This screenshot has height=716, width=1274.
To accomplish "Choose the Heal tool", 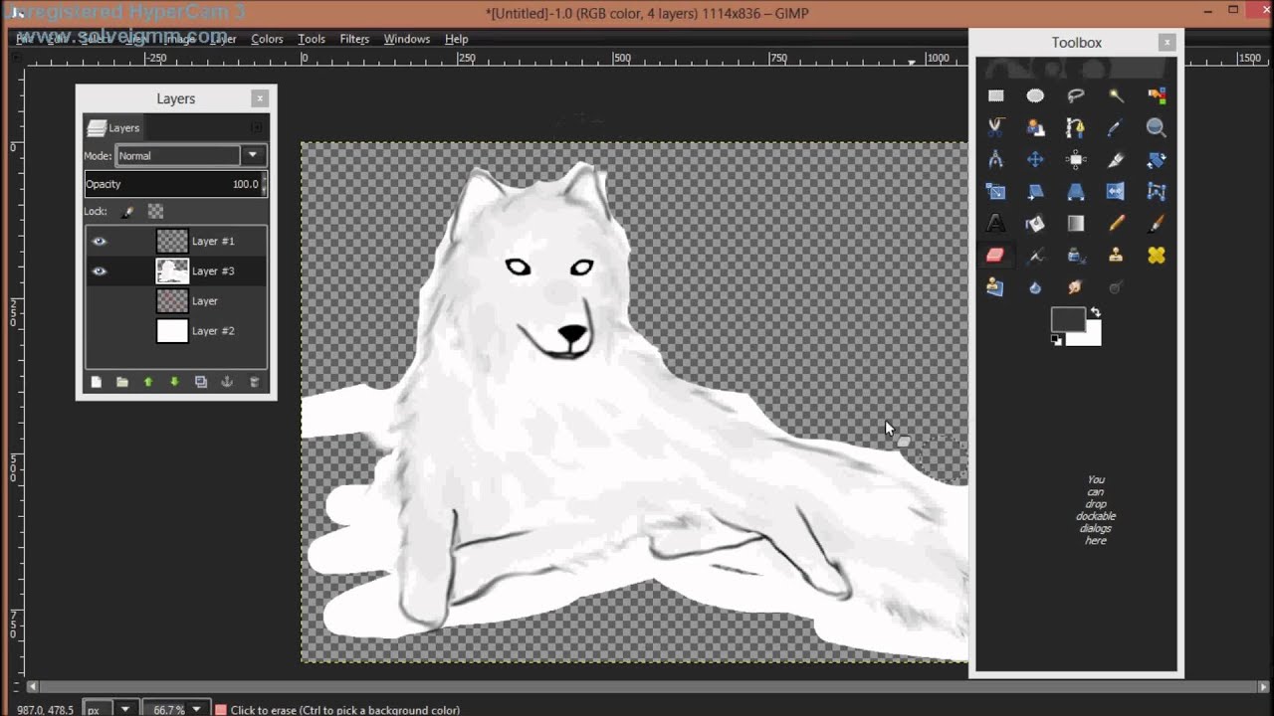I will (1156, 256).
